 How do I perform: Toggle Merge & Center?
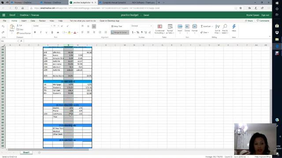pos(120,32)
